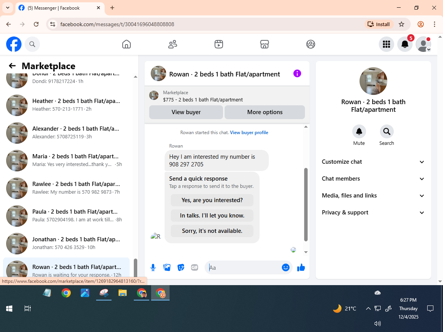Screen dimensions: 443x332
Task: Click the chat message scrollbar thumb
Action: (x=306, y=204)
